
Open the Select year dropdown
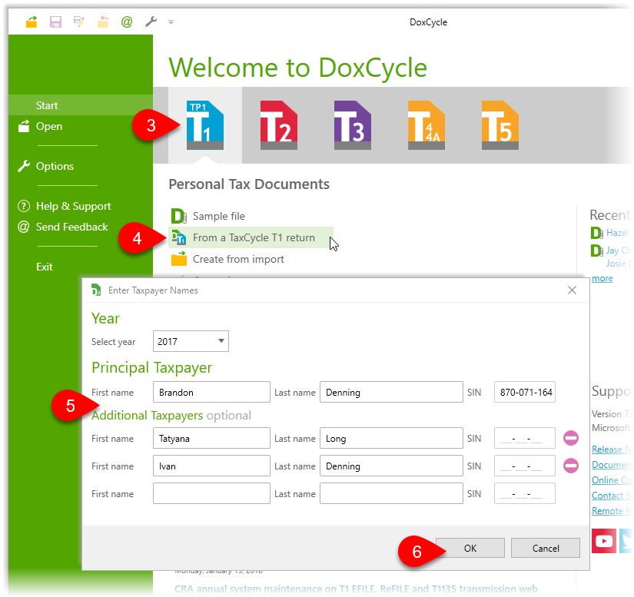pos(191,341)
